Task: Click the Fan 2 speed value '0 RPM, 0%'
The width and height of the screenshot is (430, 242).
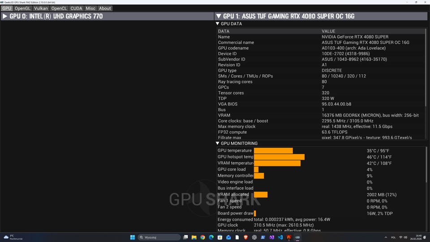Action: pos(377,207)
